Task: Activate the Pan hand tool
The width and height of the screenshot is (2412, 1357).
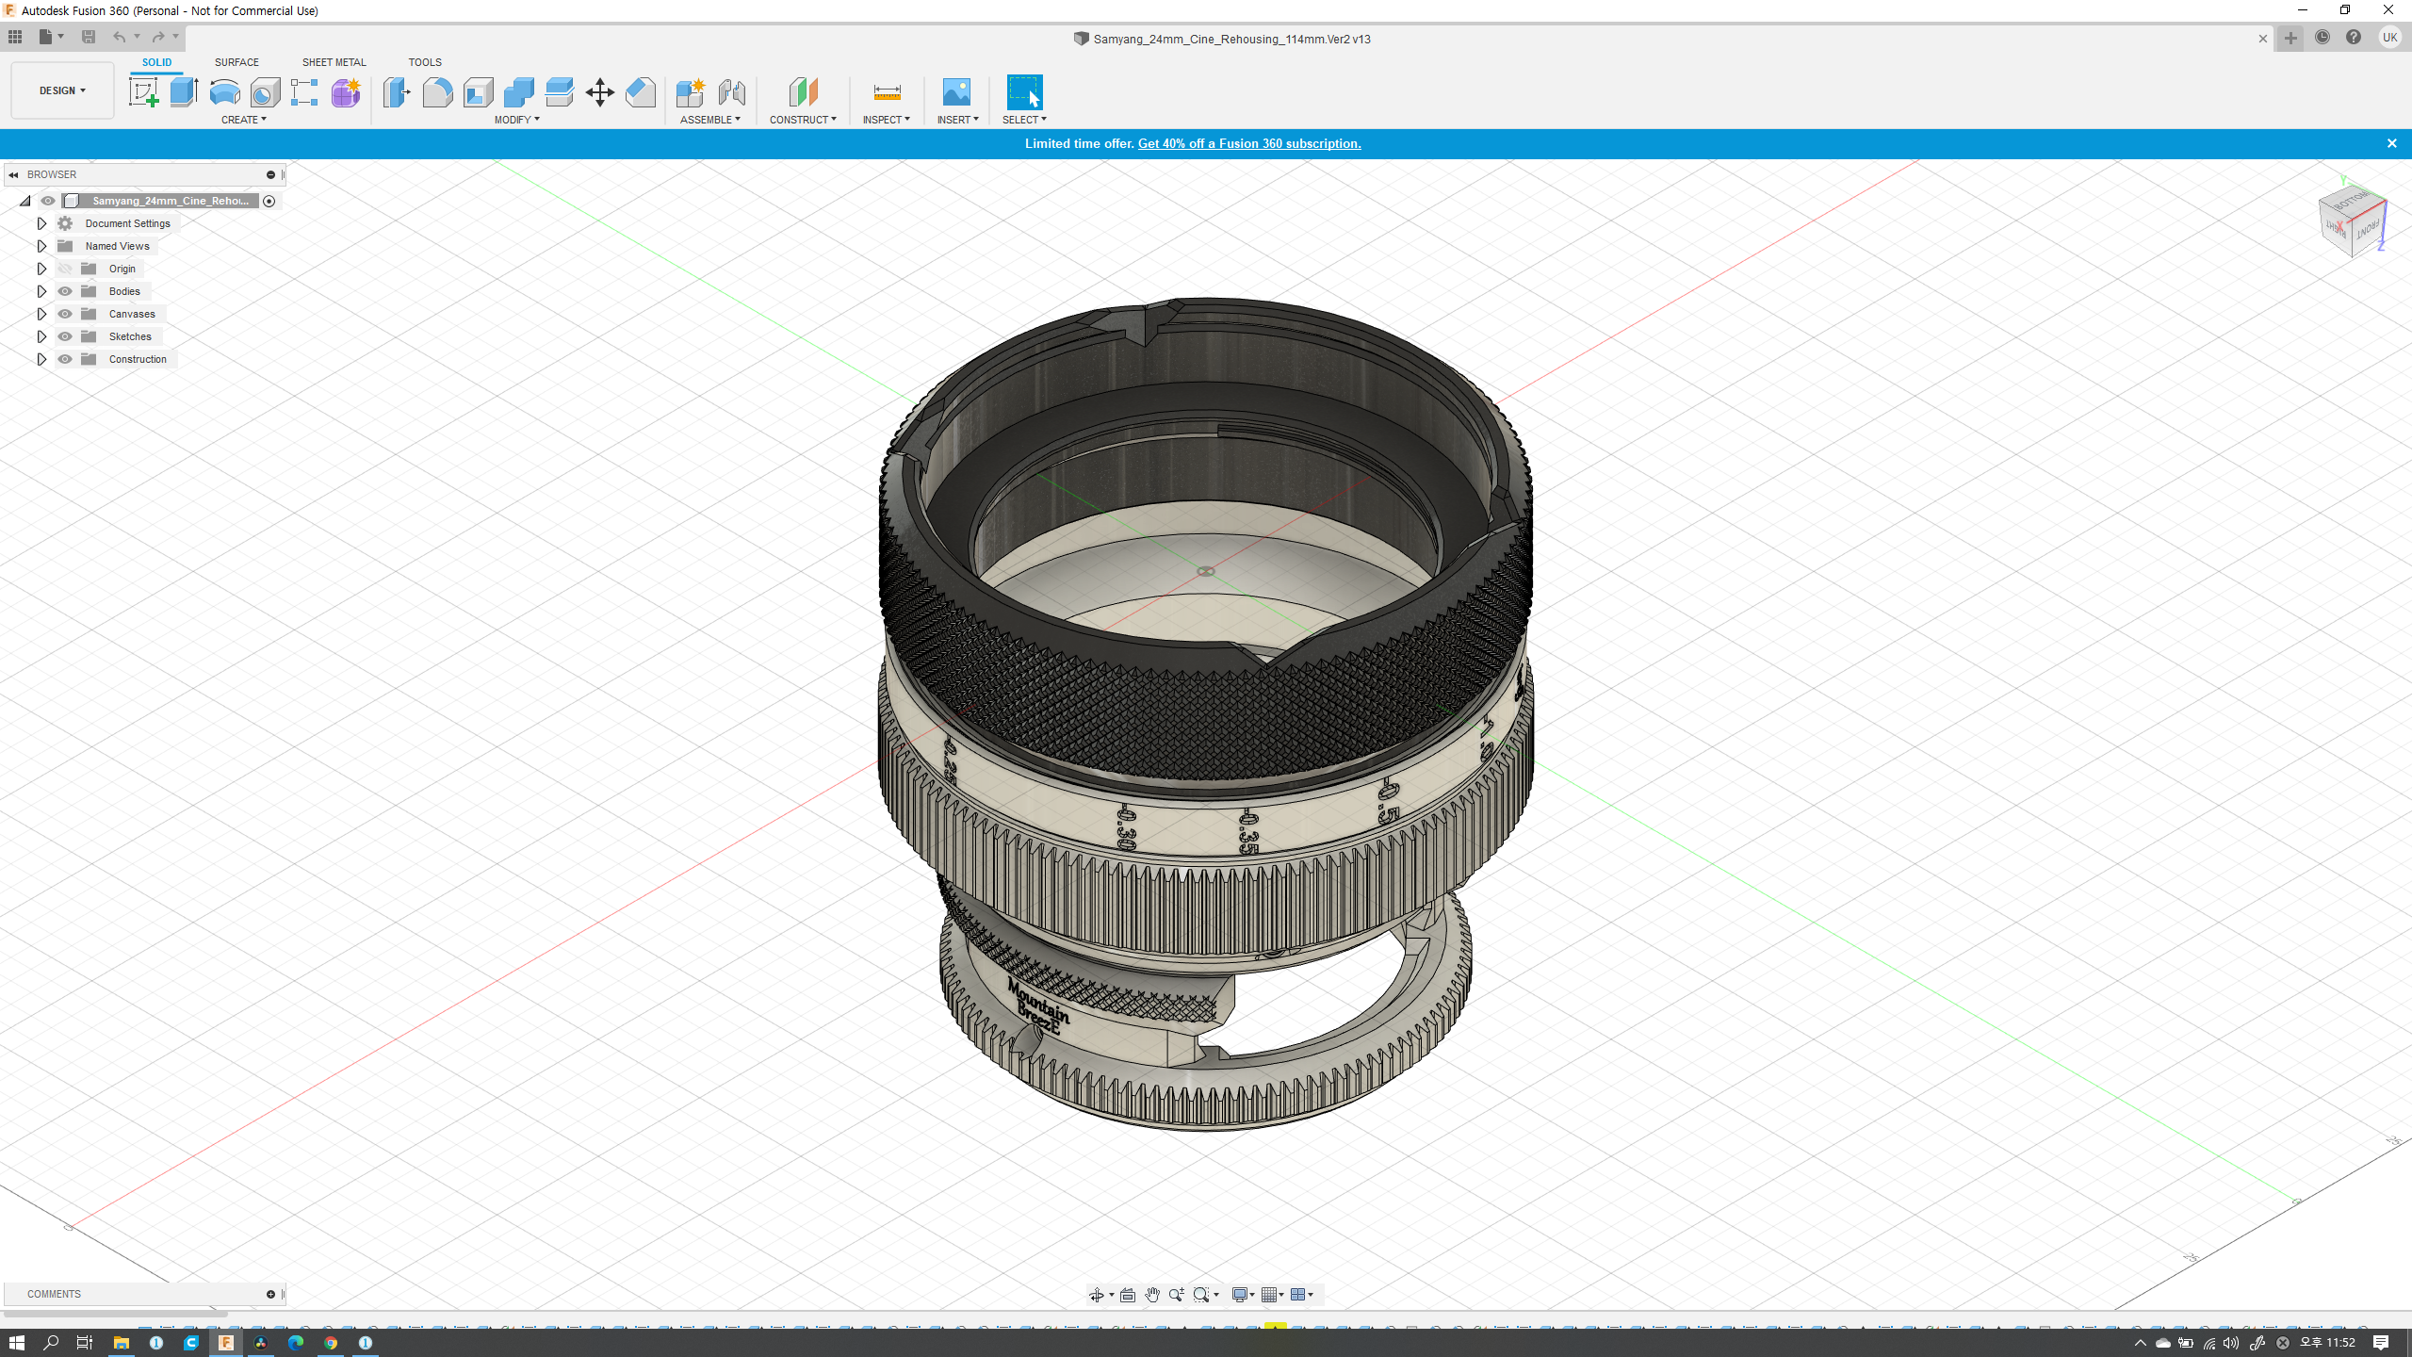Action: click(x=1151, y=1295)
